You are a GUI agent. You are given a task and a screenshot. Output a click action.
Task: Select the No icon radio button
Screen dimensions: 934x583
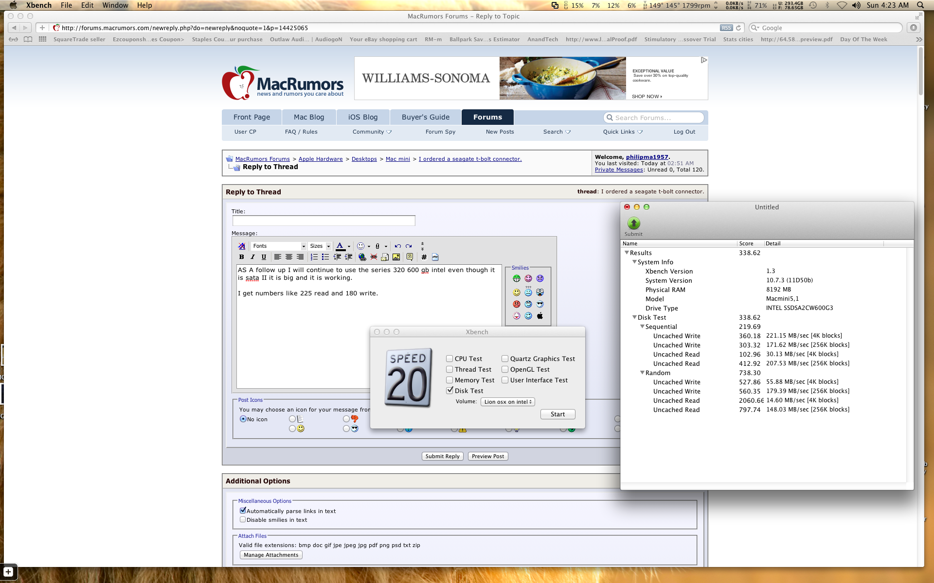tap(243, 419)
